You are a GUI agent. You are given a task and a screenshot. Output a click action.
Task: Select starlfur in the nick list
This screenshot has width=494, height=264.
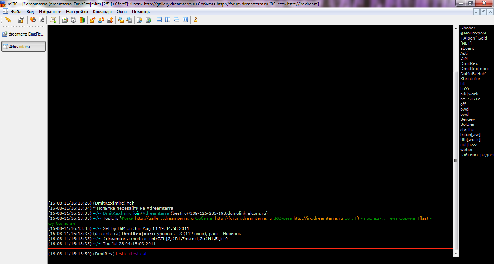(x=467, y=129)
